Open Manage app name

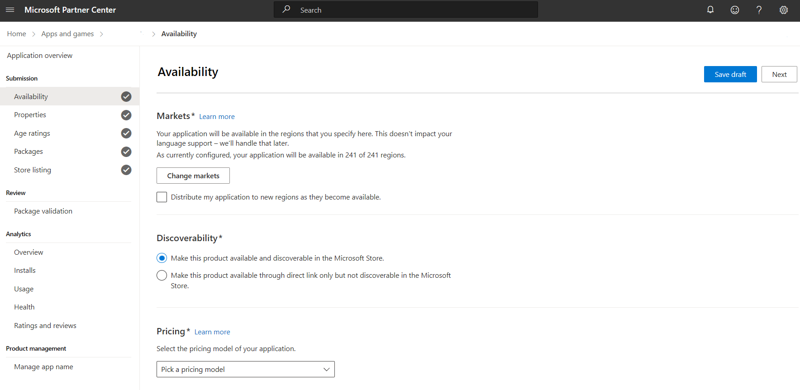click(43, 367)
